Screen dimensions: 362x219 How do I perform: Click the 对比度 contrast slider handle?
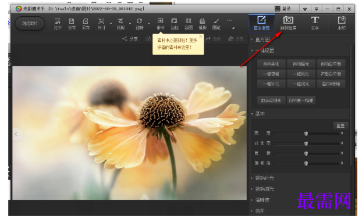(x=306, y=143)
